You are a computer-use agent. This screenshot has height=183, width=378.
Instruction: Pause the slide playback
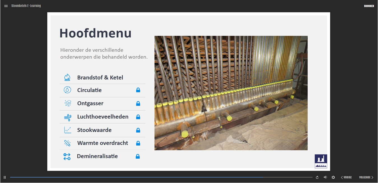click(x=5, y=177)
